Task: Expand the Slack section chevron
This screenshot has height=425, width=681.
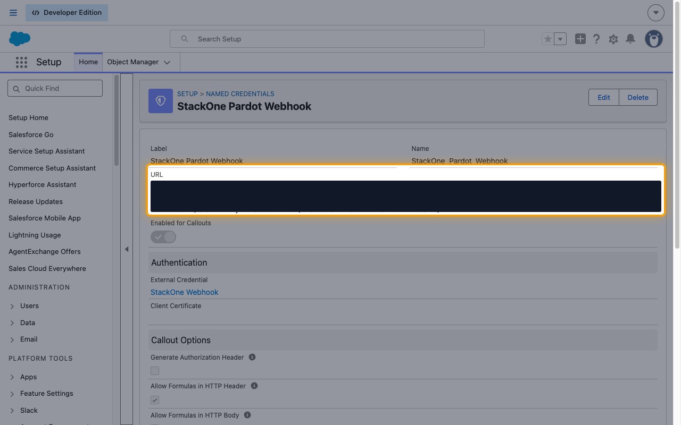Action: pyautogui.click(x=12, y=411)
